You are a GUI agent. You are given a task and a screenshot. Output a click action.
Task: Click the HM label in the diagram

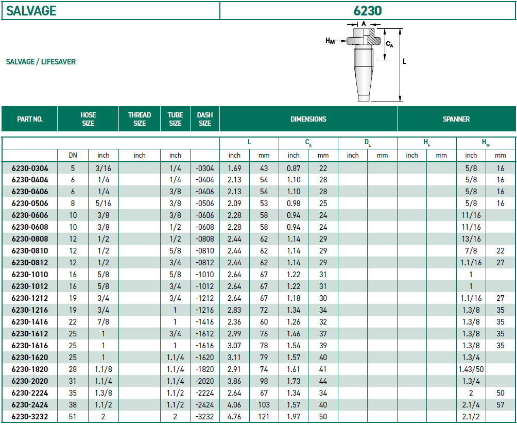coord(330,41)
